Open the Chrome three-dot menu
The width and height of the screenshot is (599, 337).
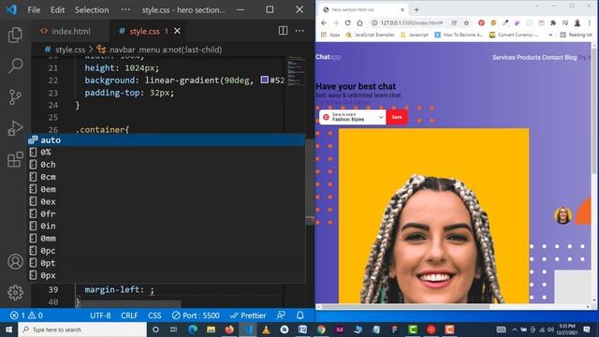pos(591,22)
